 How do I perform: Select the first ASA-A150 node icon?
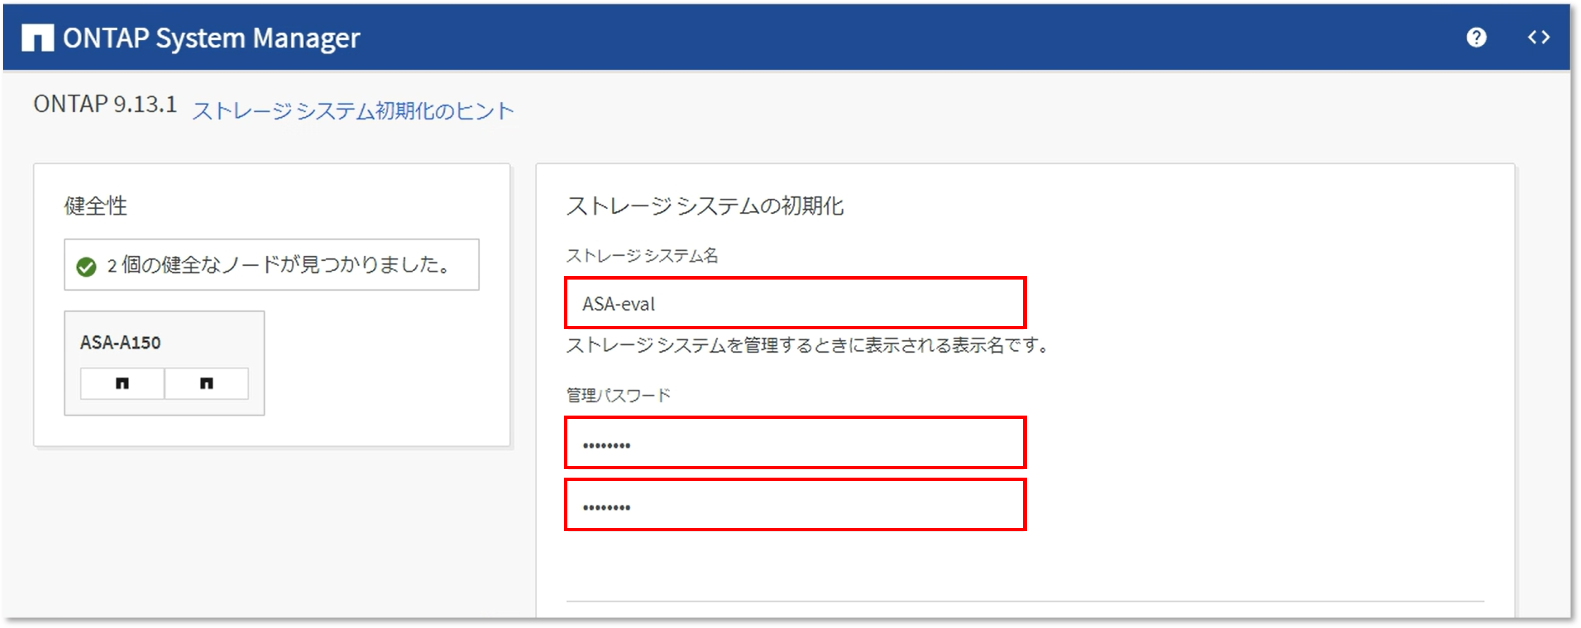pyautogui.click(x=122, y=383)
